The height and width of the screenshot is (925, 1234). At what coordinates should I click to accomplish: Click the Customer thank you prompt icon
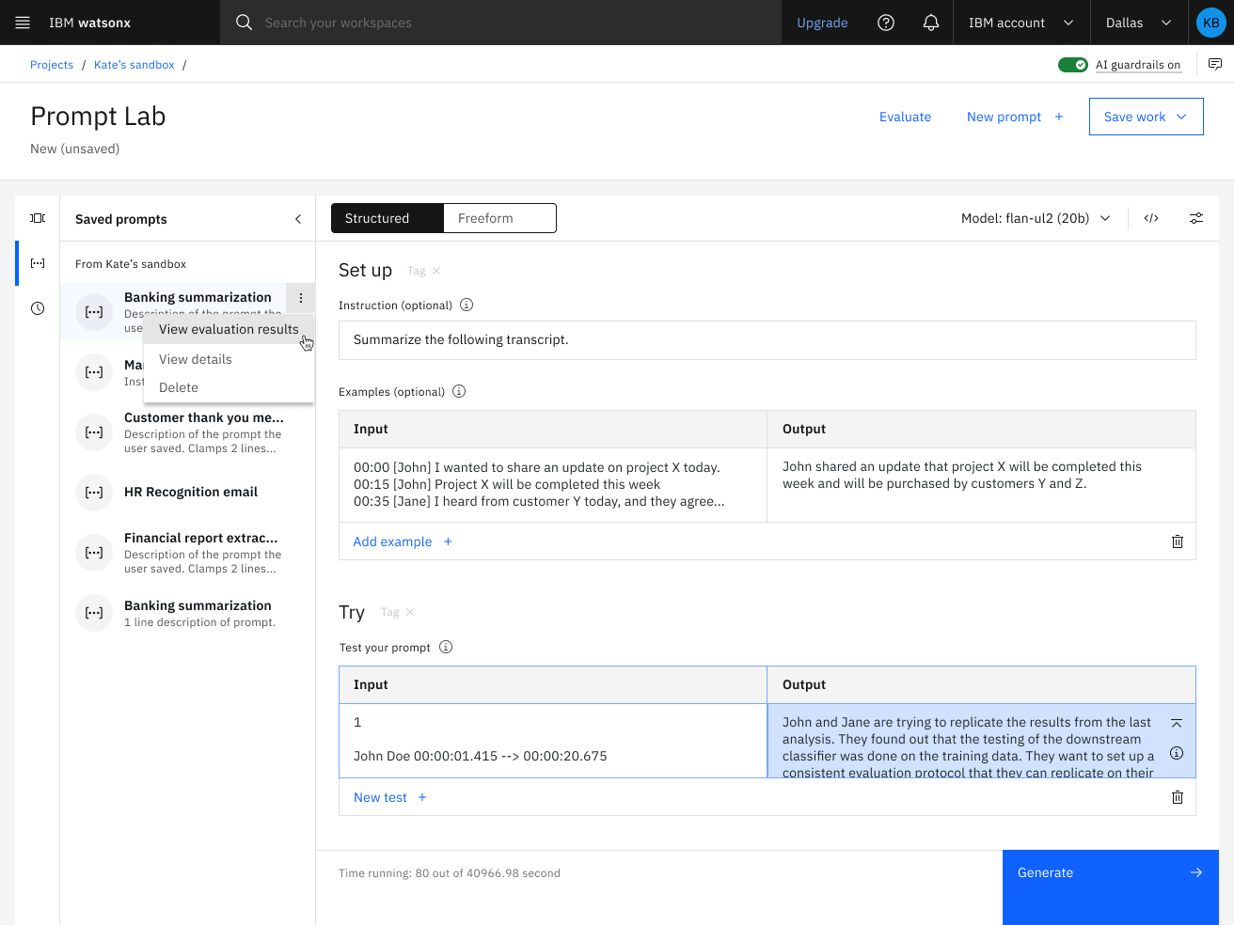(x=94, y=432)
